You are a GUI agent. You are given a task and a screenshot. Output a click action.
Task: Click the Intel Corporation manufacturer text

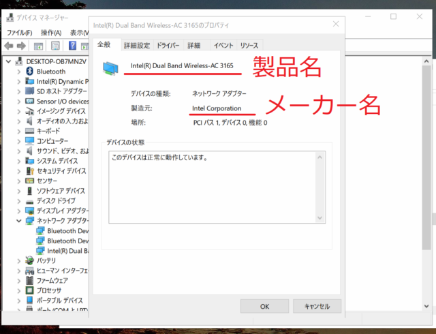tap(217, 108)
